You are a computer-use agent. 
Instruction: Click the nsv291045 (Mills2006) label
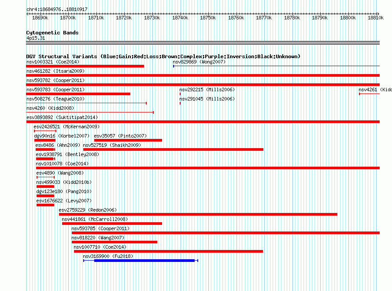coord(207,99)
